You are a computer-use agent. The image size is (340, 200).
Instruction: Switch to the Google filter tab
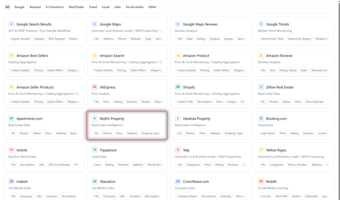point(19,7)
